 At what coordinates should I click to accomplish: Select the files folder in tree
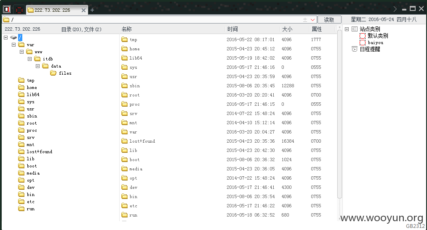(x=61, y=73)
